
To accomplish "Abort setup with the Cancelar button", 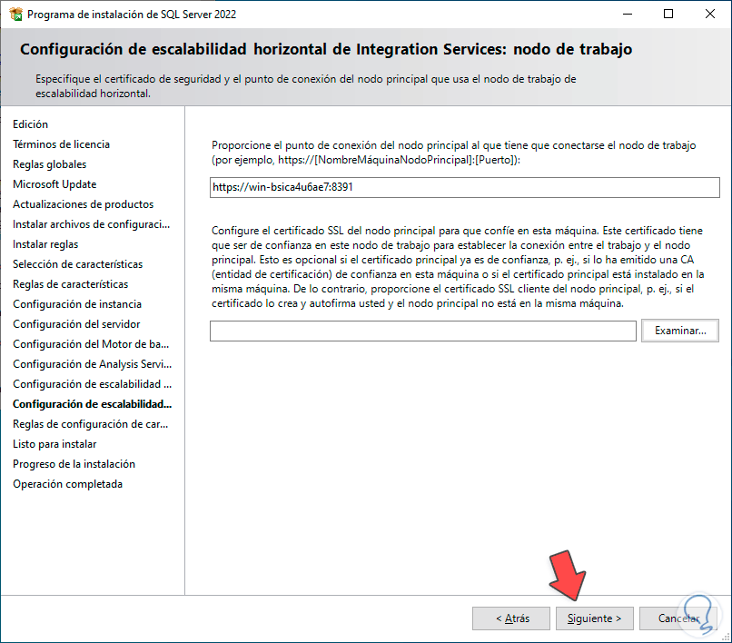I will tap(678, 618).
